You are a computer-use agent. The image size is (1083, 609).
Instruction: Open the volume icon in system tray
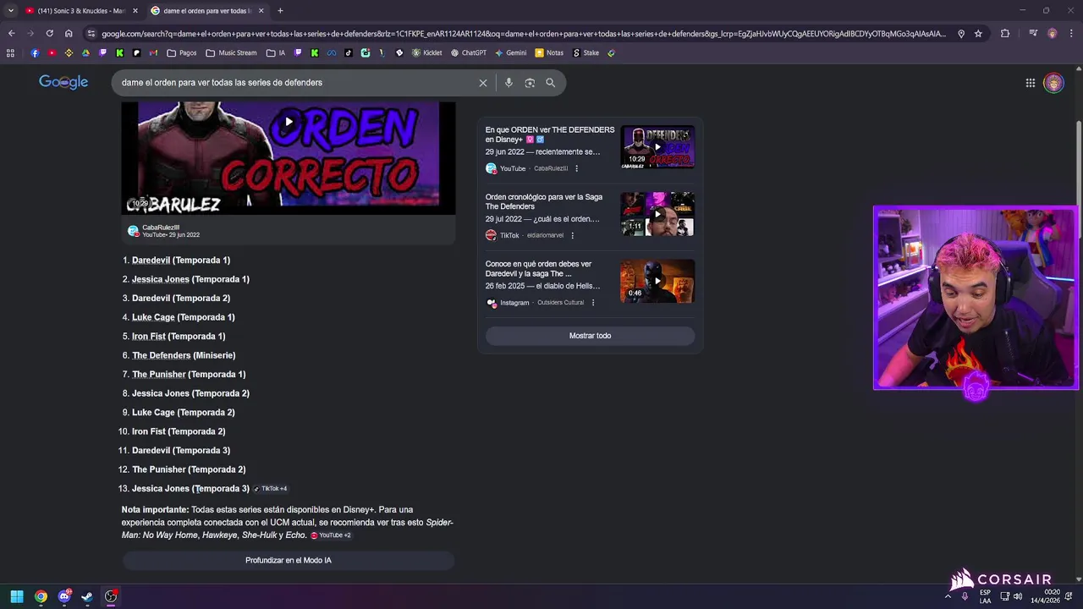[1018, 596]
